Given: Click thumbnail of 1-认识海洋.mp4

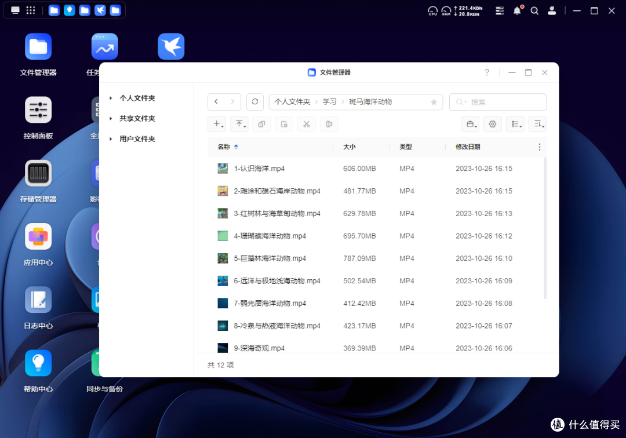Looking at the screenshot, I should [223, 169].
